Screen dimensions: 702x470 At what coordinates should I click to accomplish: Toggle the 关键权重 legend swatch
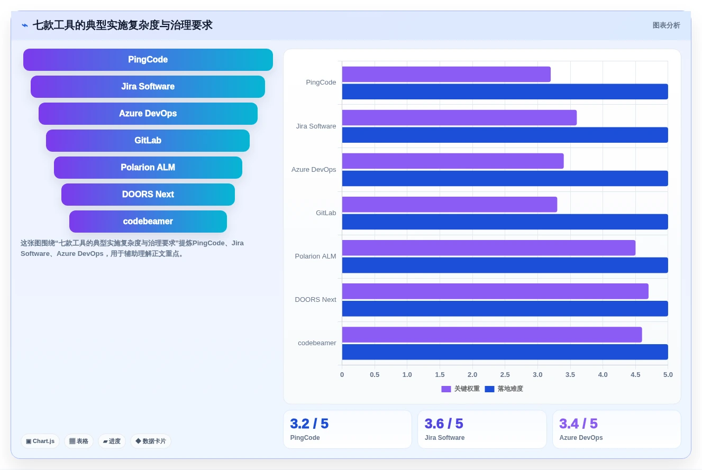pos(446,389)
